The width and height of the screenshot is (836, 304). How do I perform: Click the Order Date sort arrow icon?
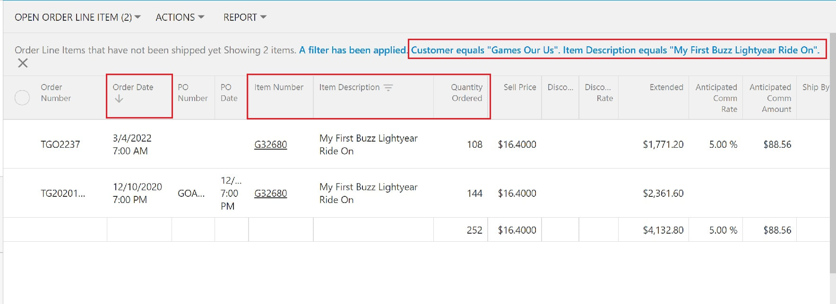click(119, 99)
